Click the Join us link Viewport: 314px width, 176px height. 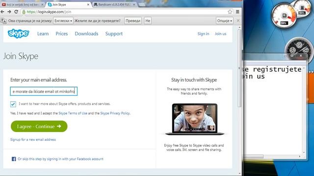pos(220,34)
